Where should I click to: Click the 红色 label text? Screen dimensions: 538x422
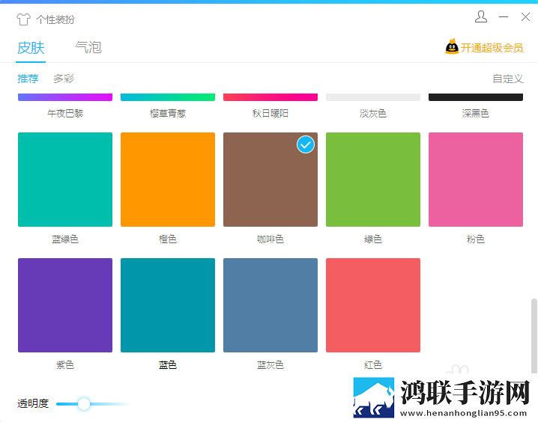point(373,365)
